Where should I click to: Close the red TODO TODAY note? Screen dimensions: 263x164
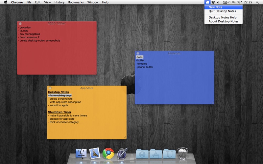[20, 23]
